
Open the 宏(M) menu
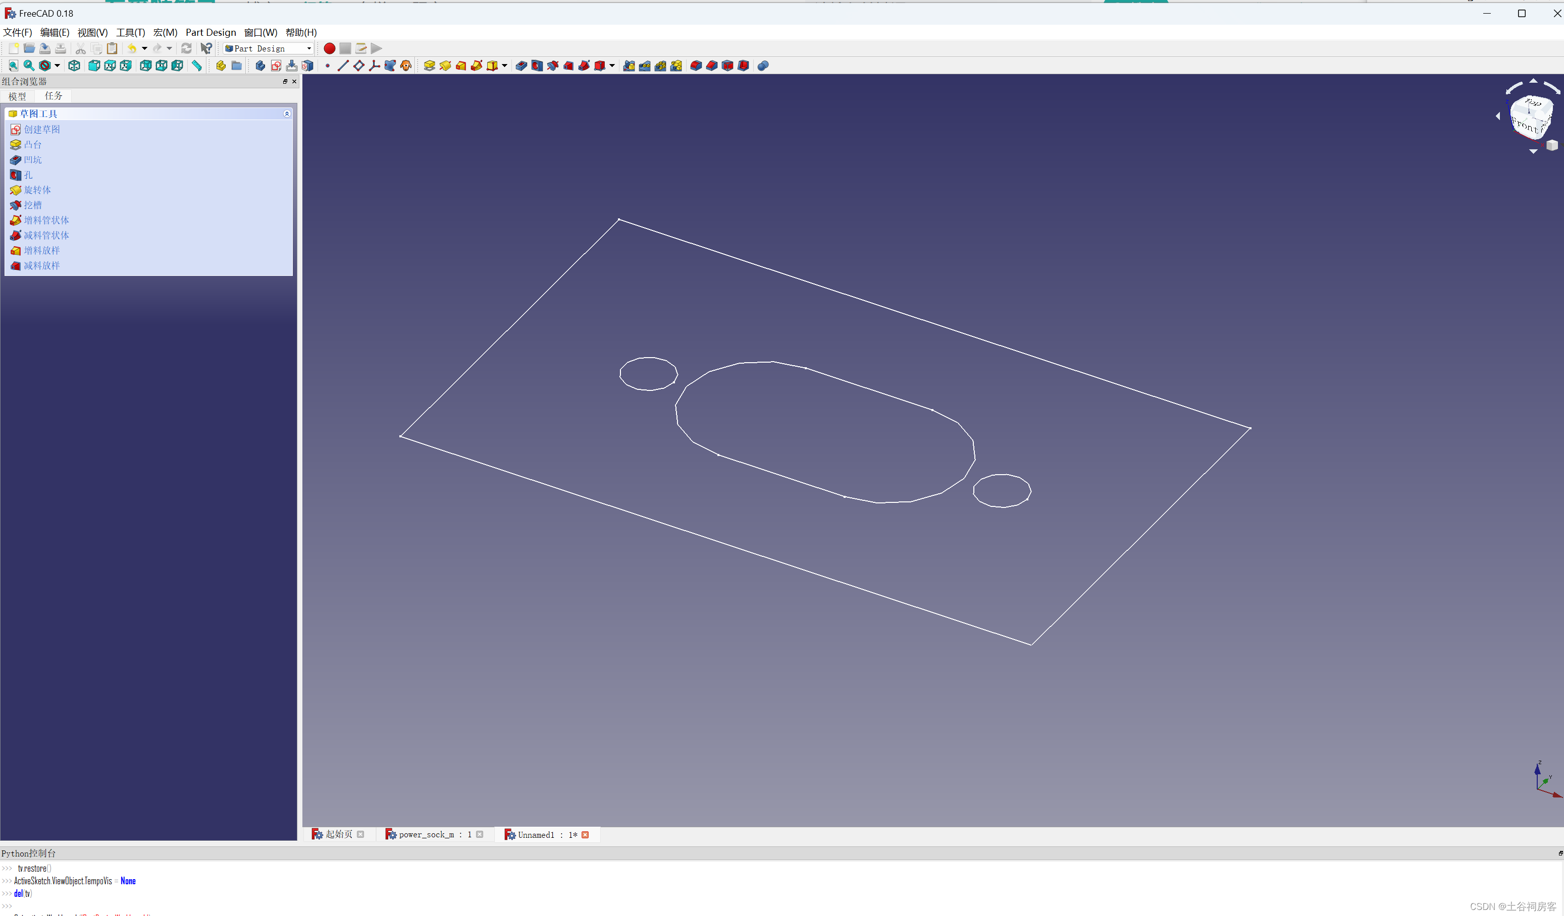pos(165,32)
